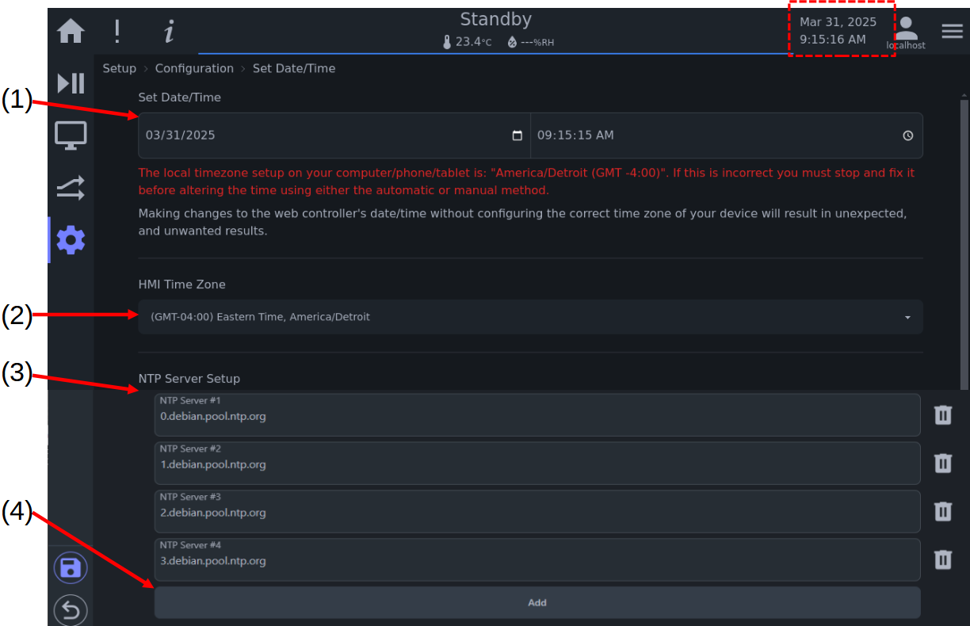Go to the Home screen icon
The image size is (970, 626).
coord(71,32)
